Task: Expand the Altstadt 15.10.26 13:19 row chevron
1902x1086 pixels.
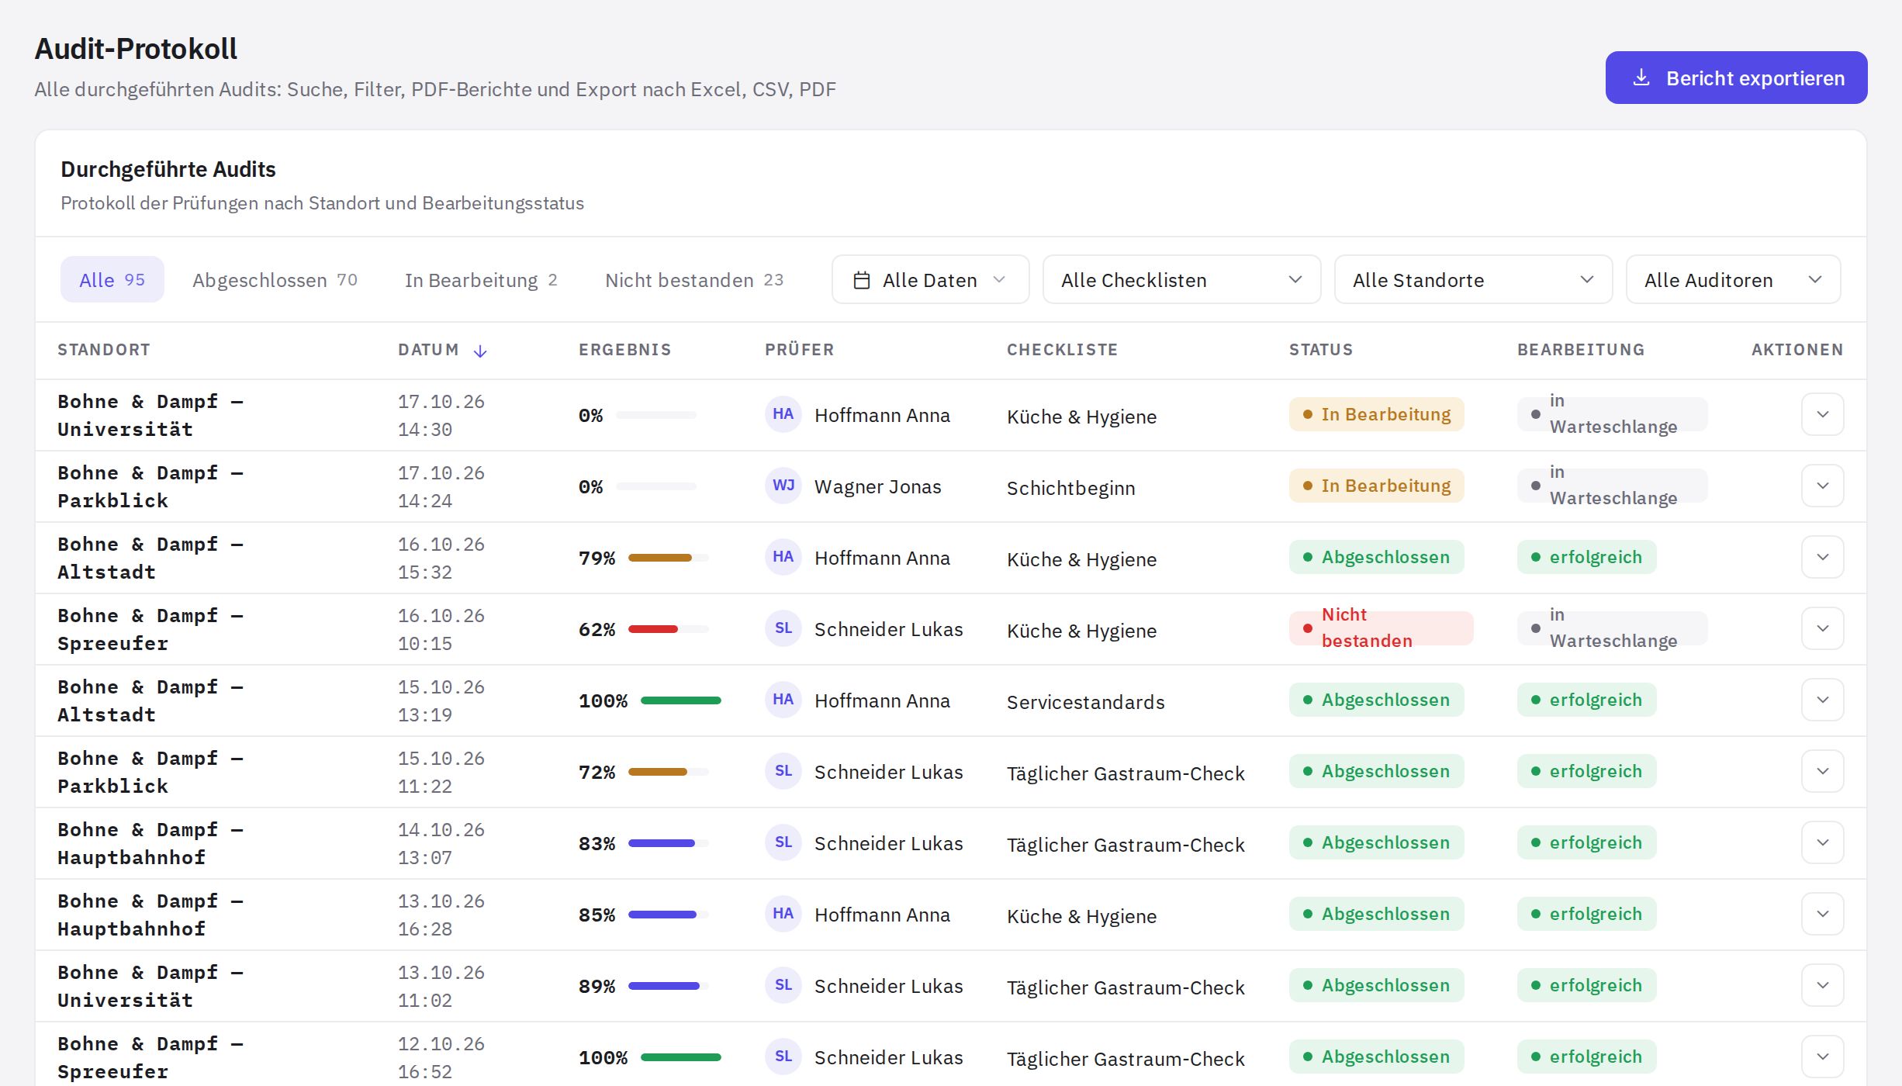Action: pos(1822,700)
